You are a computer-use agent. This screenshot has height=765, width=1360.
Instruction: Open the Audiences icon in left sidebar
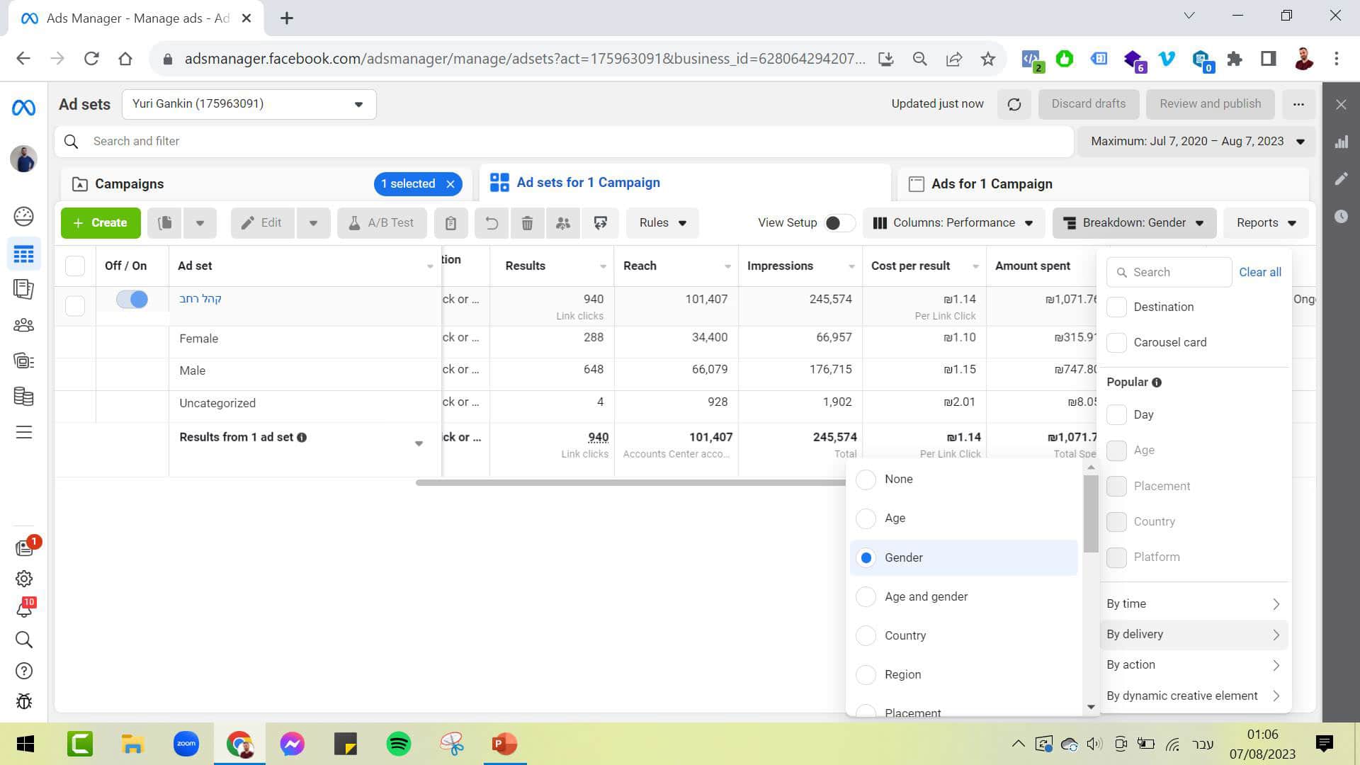click(23, 325)
